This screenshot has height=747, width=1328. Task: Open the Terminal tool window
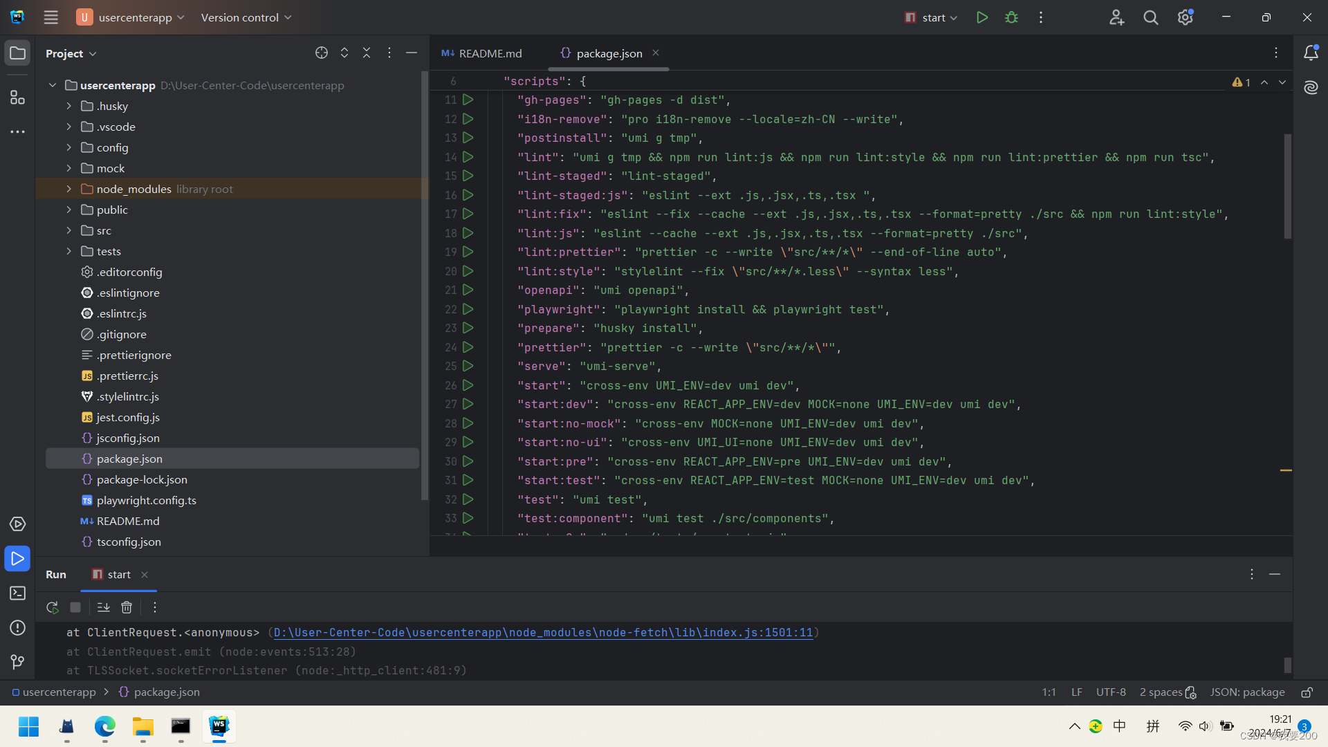click(x=17, y=593)
